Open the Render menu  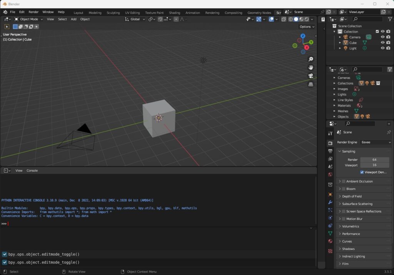point(33,12)
